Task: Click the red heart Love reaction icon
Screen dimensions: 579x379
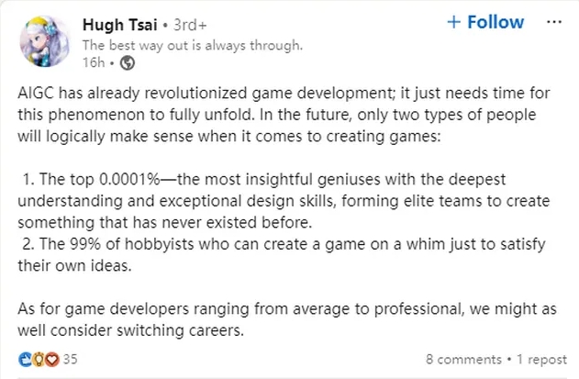Action: tap(52, 359)
